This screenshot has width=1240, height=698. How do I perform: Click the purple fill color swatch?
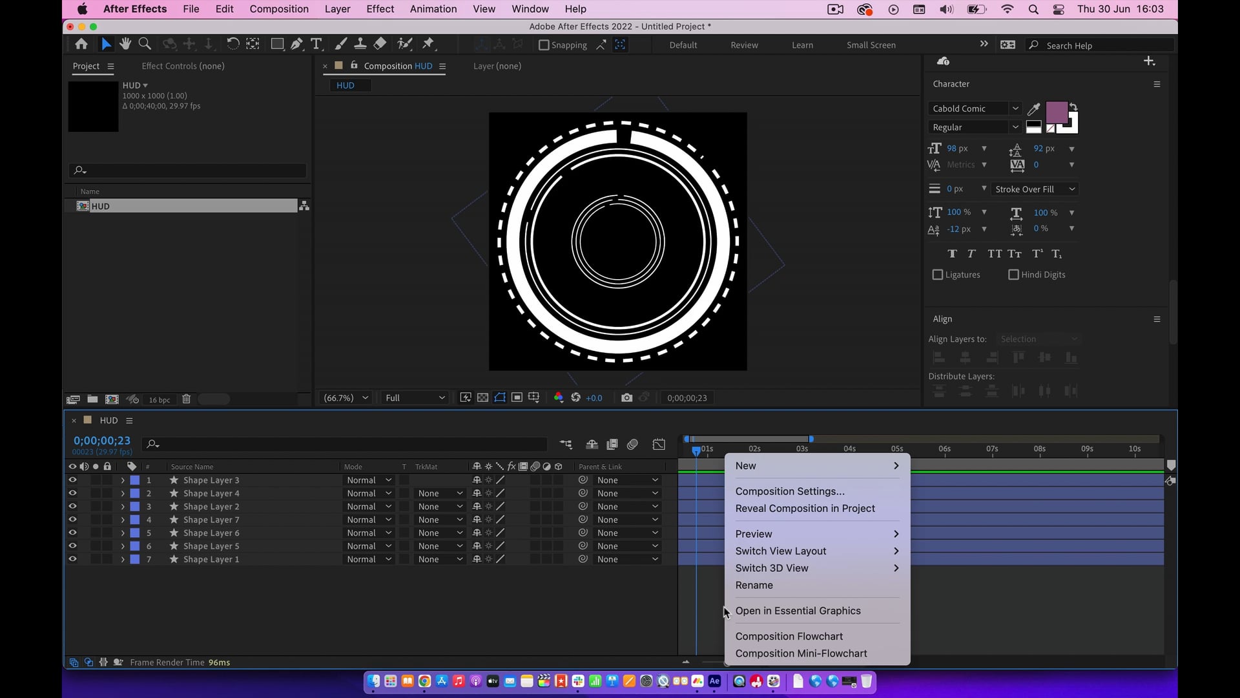coord(1057,112)
